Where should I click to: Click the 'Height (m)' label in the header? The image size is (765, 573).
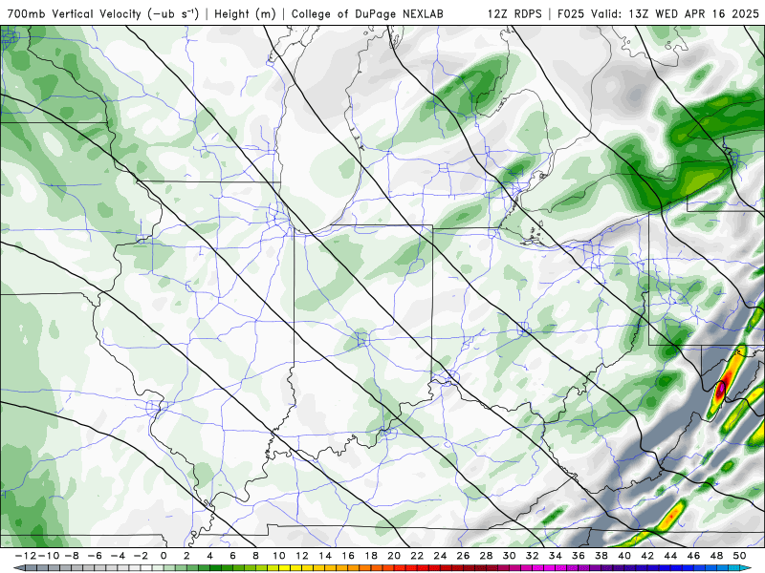pyautogui.click(x=245, y=13)
